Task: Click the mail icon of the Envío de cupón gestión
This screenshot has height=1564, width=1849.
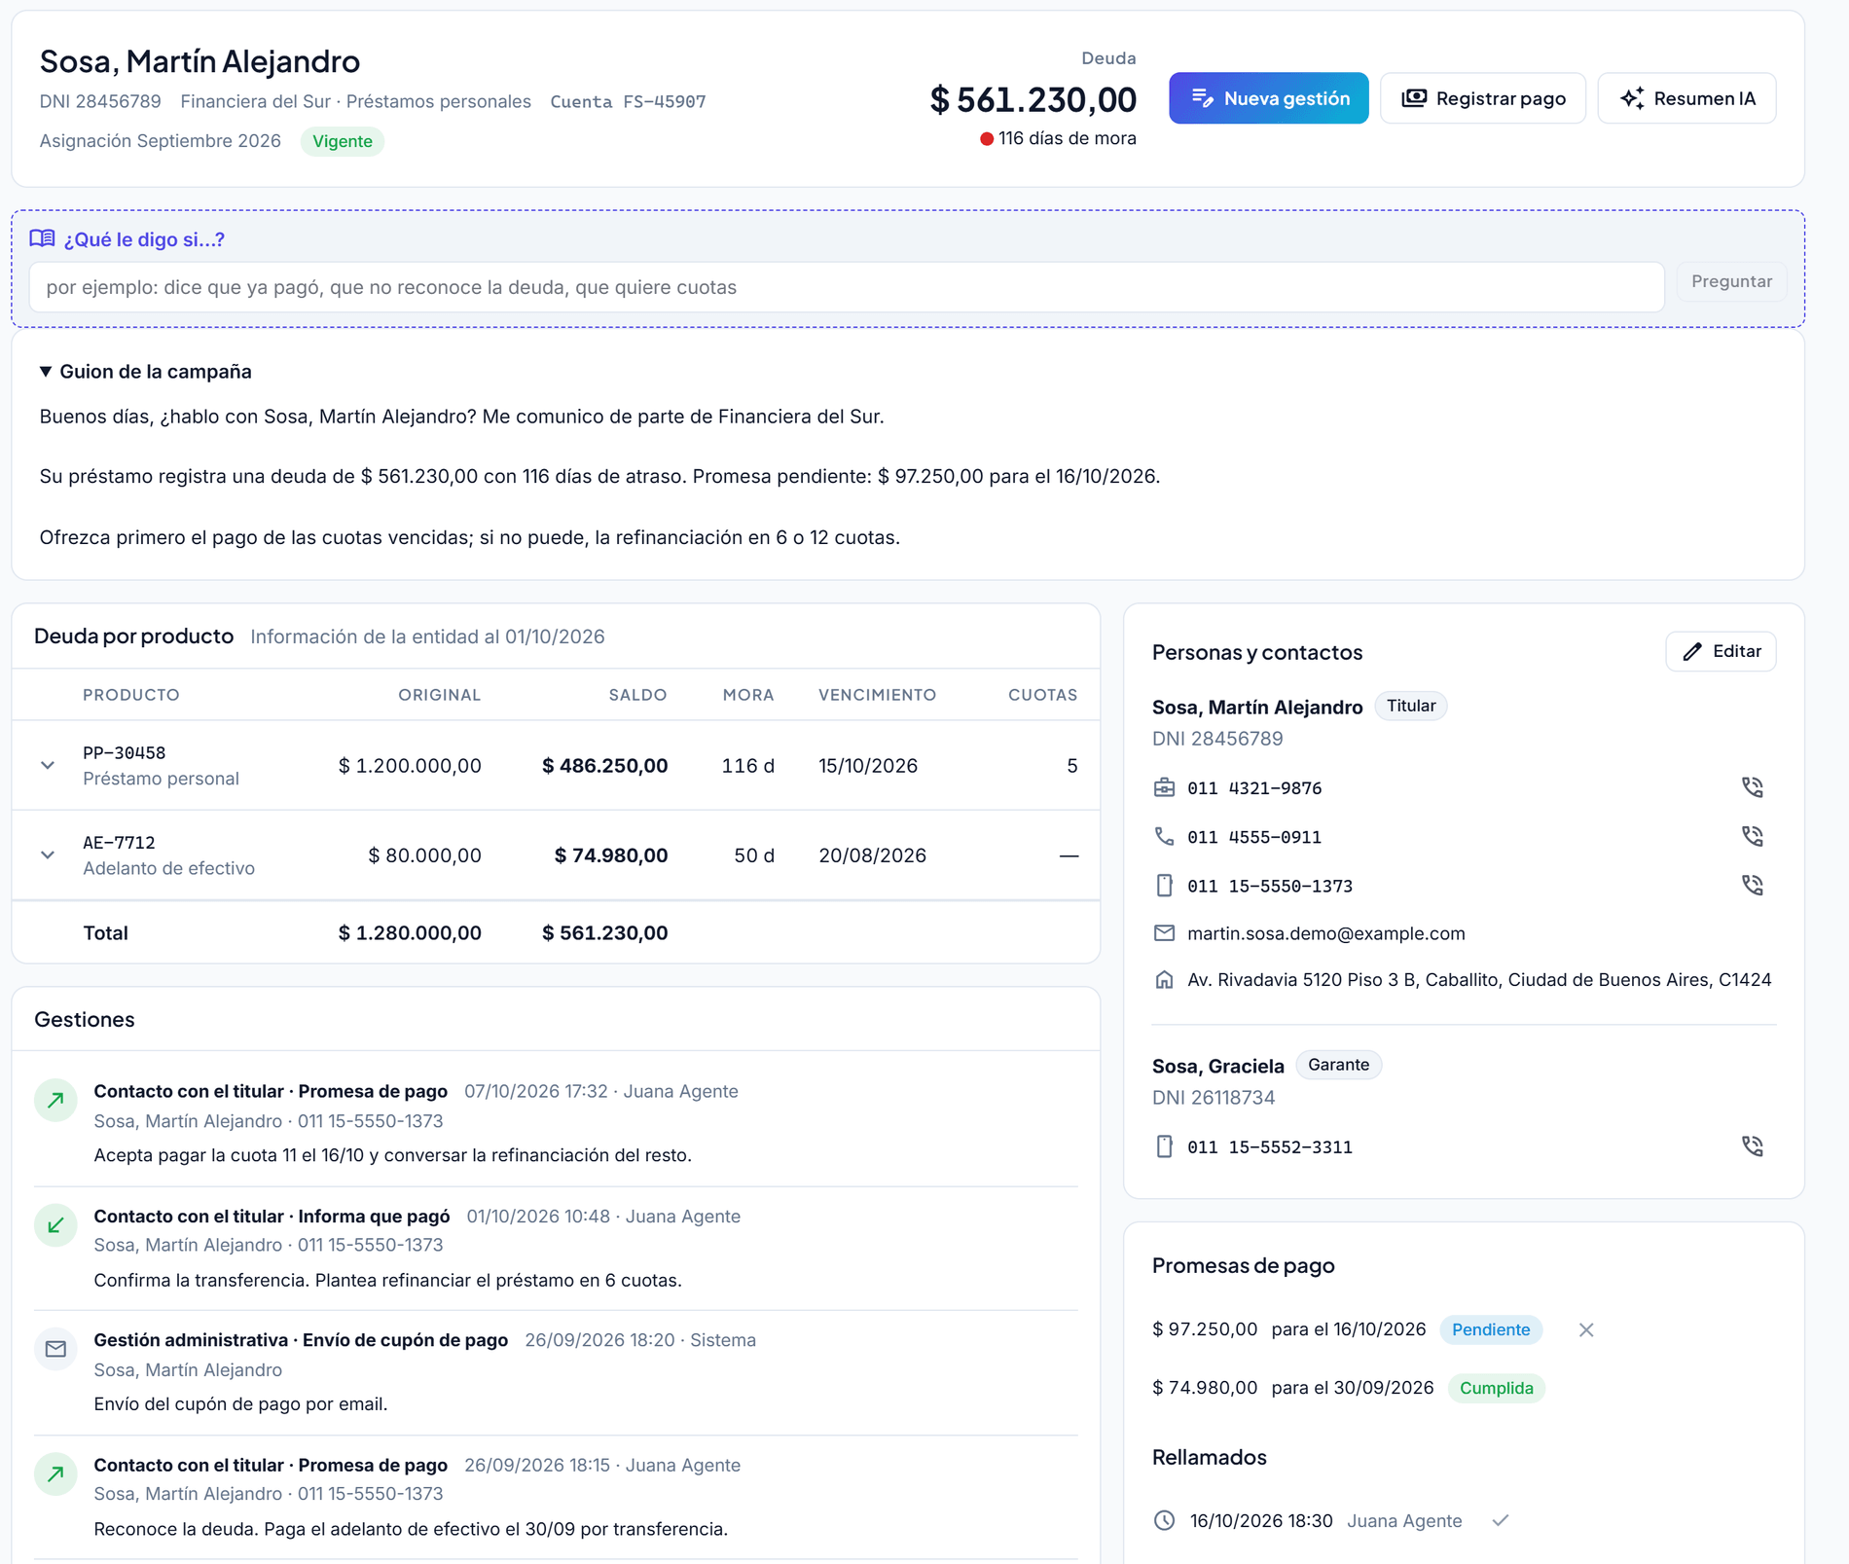Action: [x=55, y=1349]
